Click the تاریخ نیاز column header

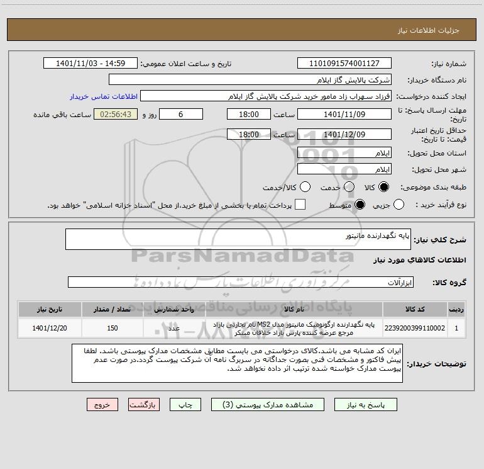click(x=50, y=309)
